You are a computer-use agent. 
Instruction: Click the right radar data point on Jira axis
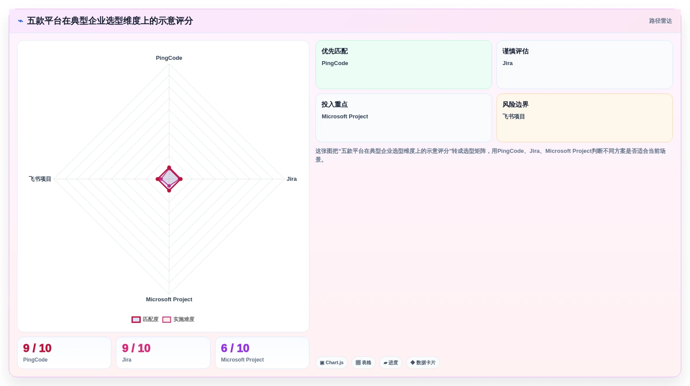180,179
